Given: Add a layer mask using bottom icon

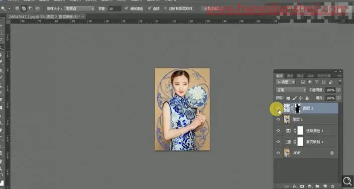Looking at the screenshot, I should pos(302,186).
